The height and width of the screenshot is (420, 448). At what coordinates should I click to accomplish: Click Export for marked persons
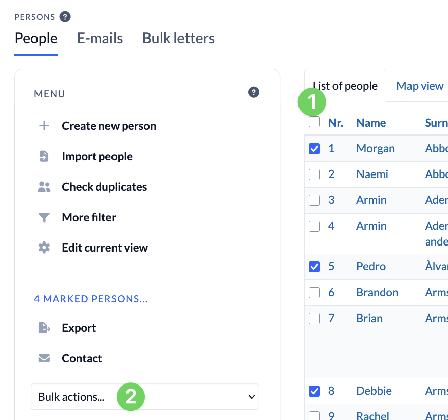point(79,328)
